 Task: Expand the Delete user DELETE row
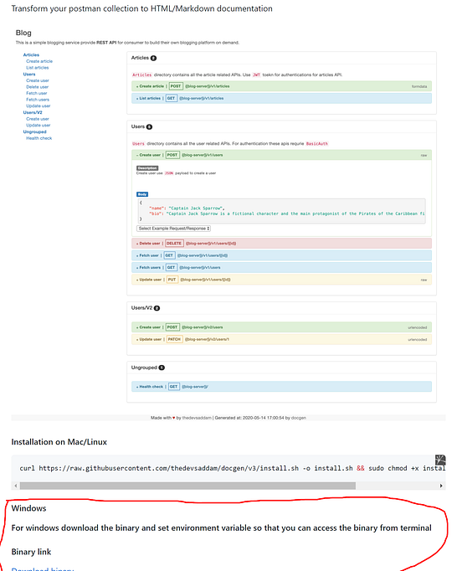tap(281, 244)
